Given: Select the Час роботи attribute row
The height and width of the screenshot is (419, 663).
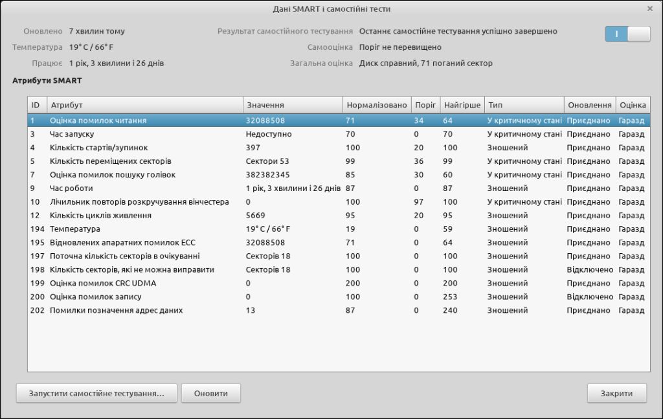Looking at the screenshot, I should click(x=339, y=188).
